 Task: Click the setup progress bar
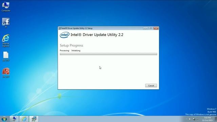(108, 54)
